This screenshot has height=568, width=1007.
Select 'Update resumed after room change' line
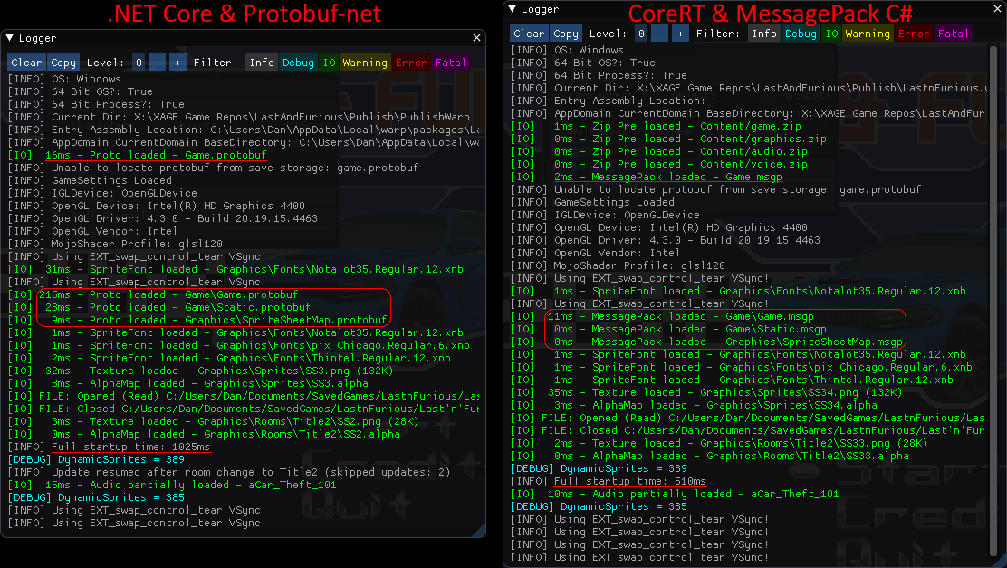point(228,472)
